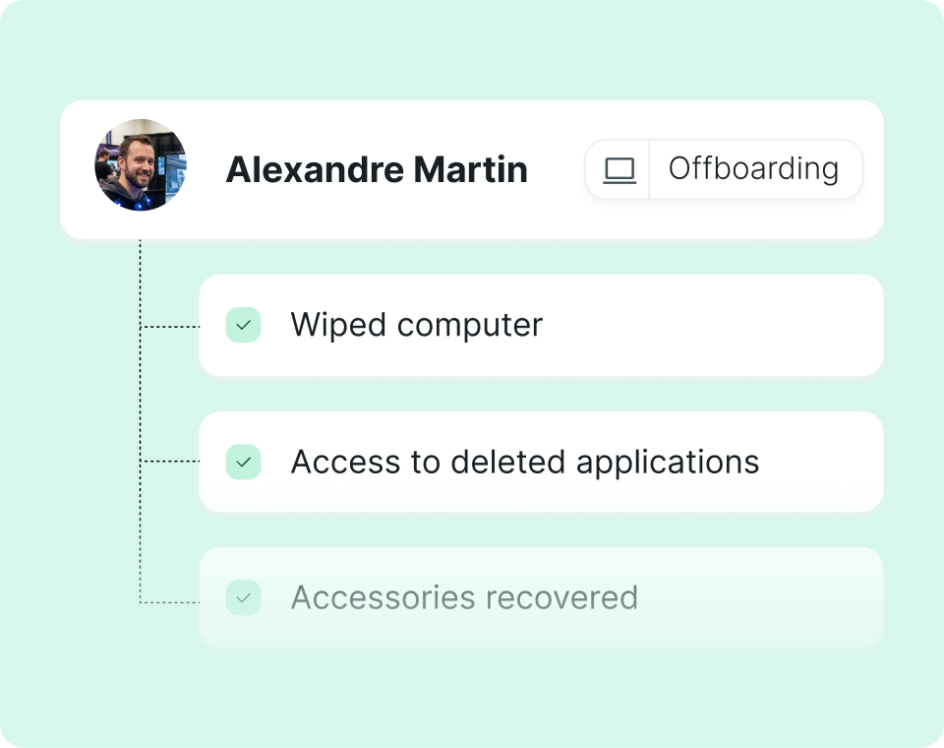Select the Accessories recovered task text

(x=464, y=597)
